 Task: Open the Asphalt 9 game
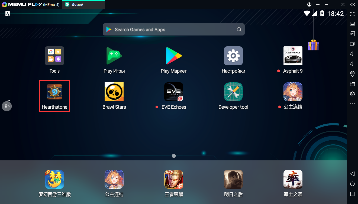coord(293,56)
